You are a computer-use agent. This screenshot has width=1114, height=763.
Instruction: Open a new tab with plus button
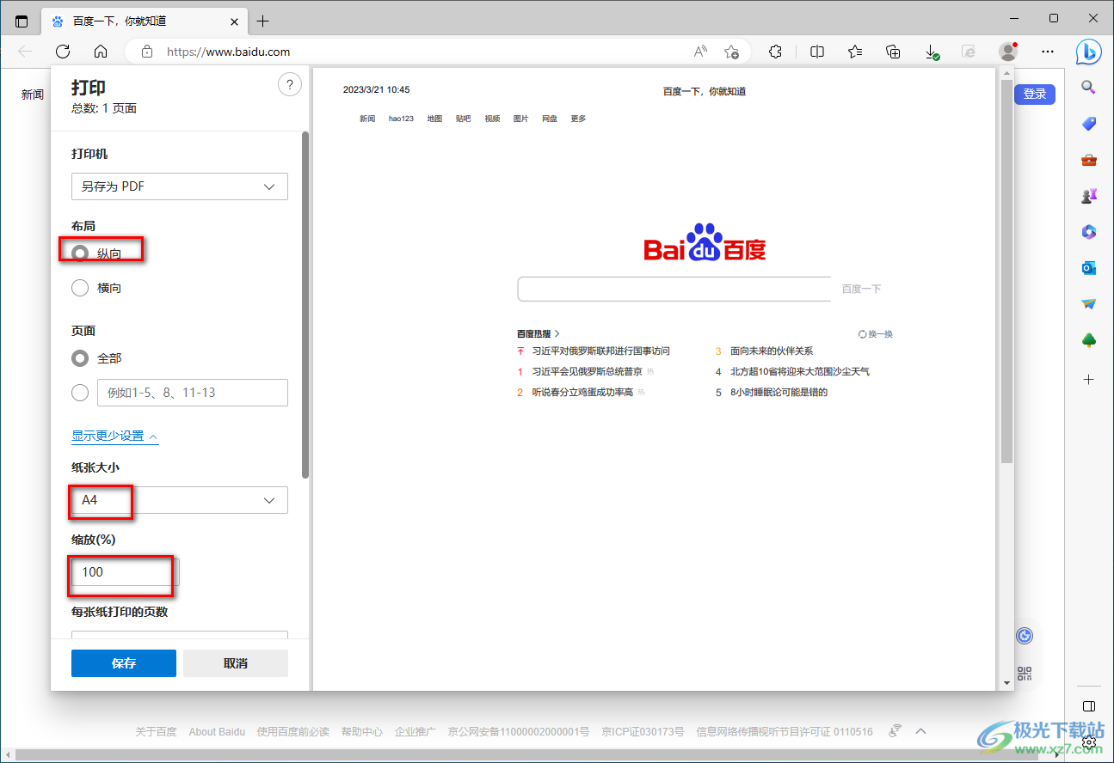(263, 21)
